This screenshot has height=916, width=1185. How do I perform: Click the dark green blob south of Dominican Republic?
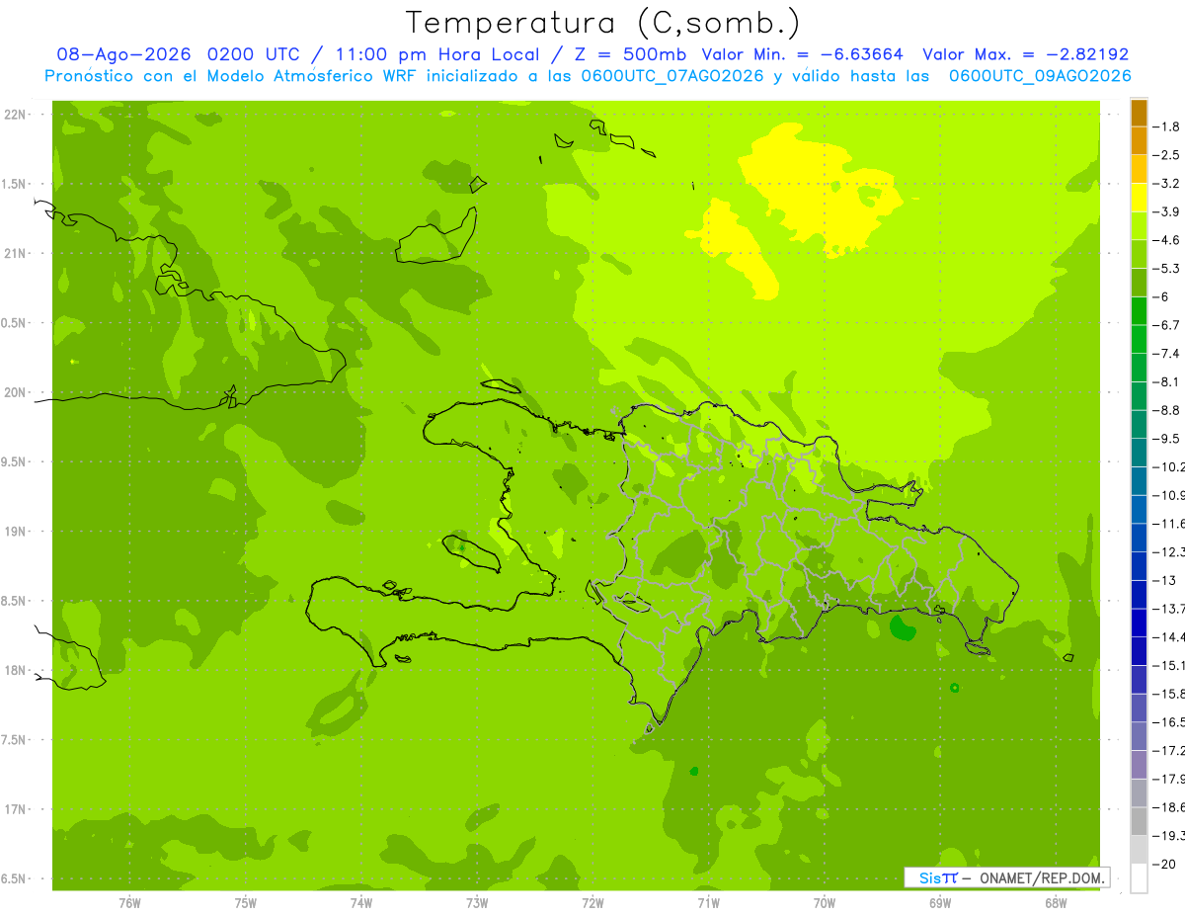pyautogui.click(x=903, y=627)
